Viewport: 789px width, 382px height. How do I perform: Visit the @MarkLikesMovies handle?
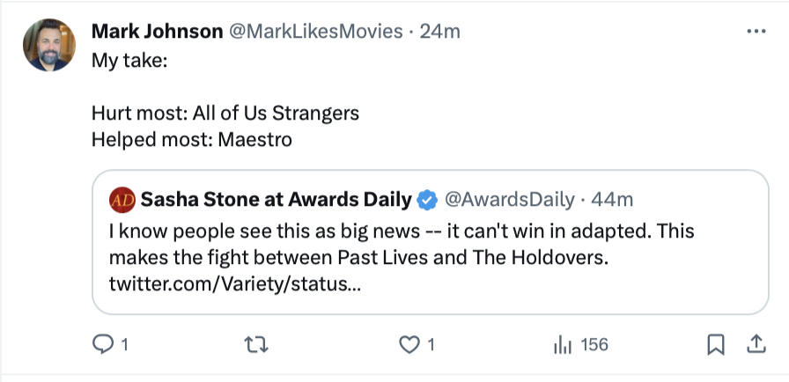click(x=316, y=32)
